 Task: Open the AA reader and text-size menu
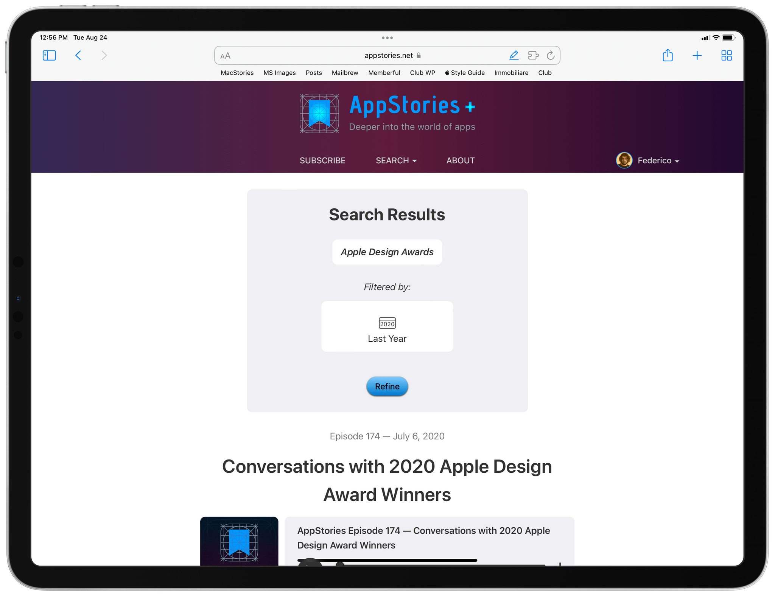pyautogui.click(x=225, y=56)
